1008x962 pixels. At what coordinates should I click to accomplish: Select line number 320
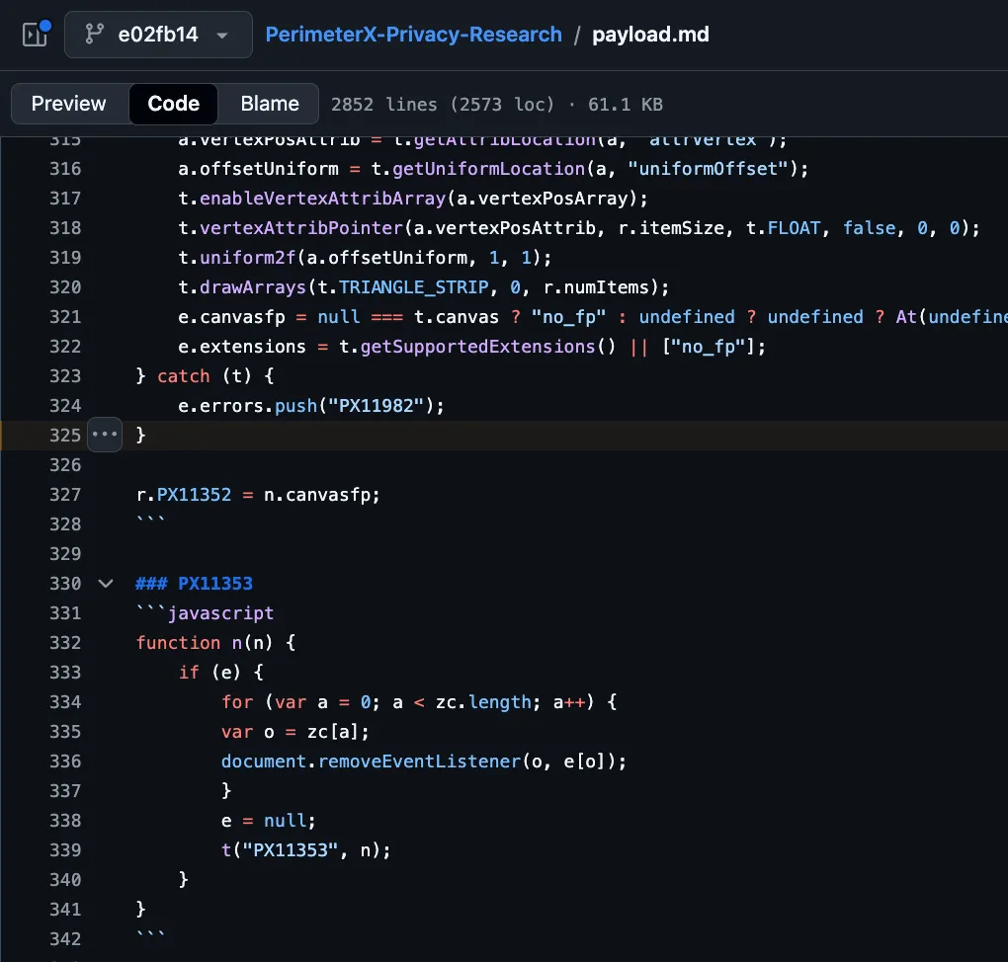point(65,287)
